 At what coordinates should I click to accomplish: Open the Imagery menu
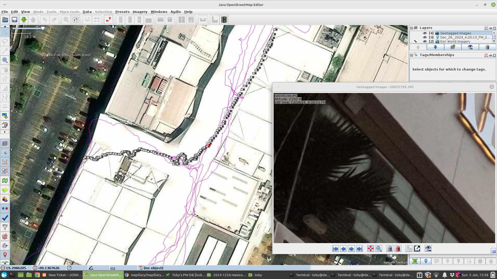pos(140,12)
